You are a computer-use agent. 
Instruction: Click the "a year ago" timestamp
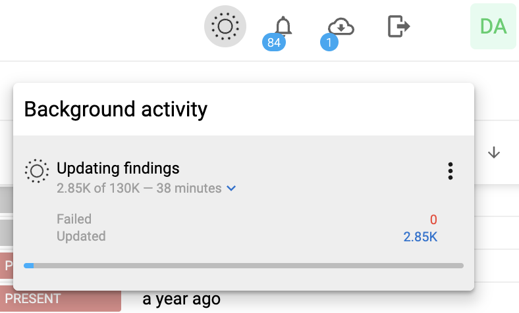click(x=181, y=299)
